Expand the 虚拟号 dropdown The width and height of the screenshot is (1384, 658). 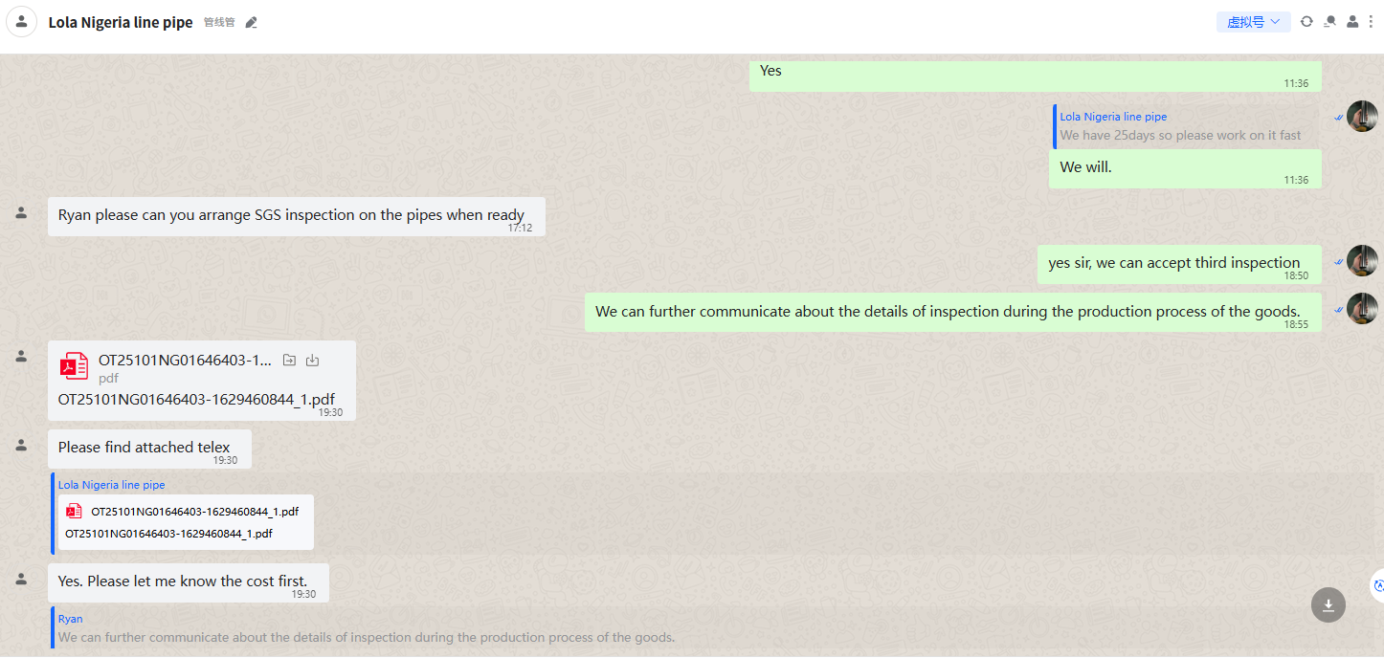[x=1254, y=22]
